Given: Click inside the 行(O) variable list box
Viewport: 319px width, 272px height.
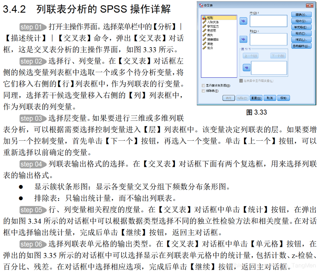Looking at the screenshot, I should [269, 21].
